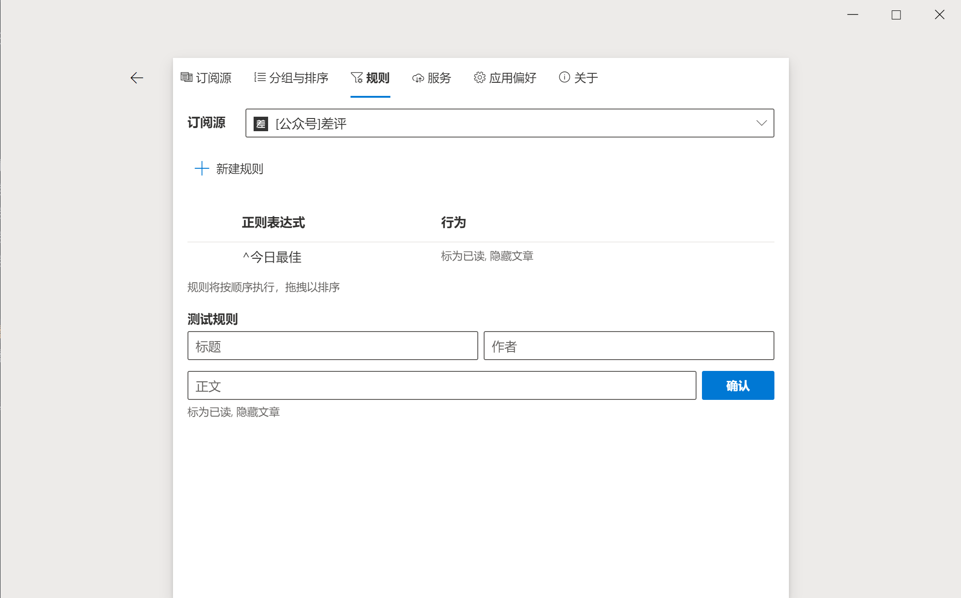
Task: Expand the 订阅源 source dropdown
Action: click(x=509, y=123)
